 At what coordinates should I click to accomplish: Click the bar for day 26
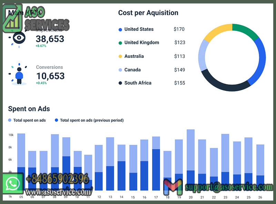(x=260, y=167)
